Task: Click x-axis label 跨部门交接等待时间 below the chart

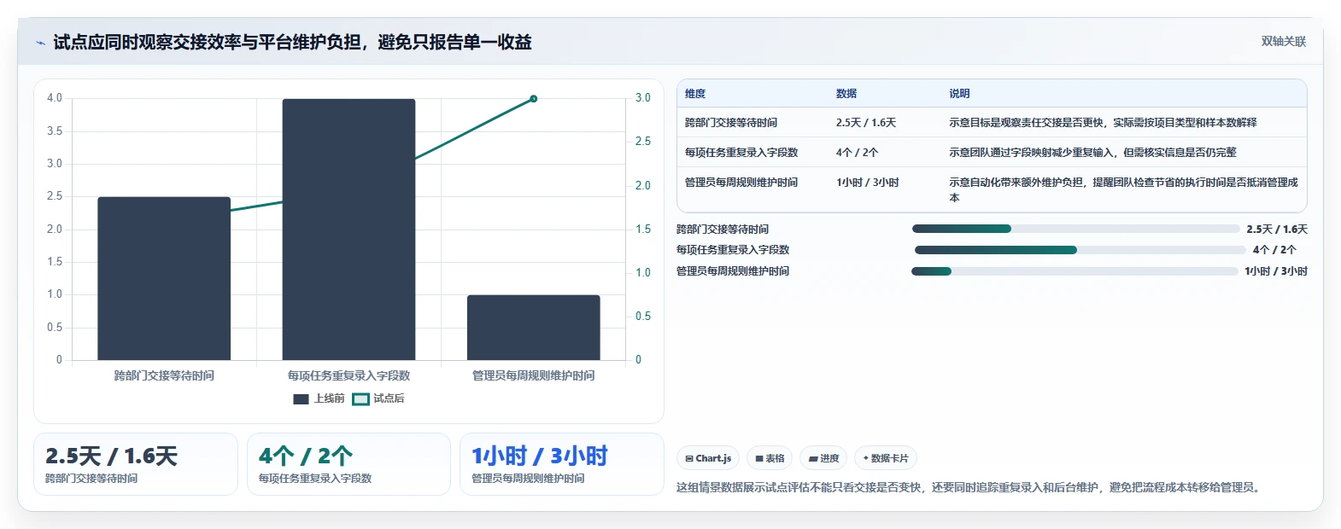Action: click(x=164, y=375)
